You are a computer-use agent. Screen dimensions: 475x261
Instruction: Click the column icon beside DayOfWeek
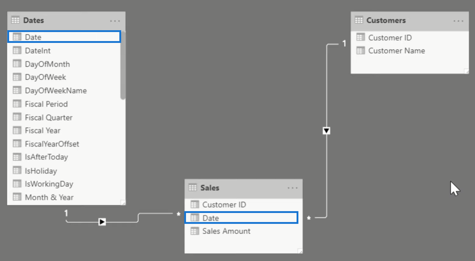point(17,77)
